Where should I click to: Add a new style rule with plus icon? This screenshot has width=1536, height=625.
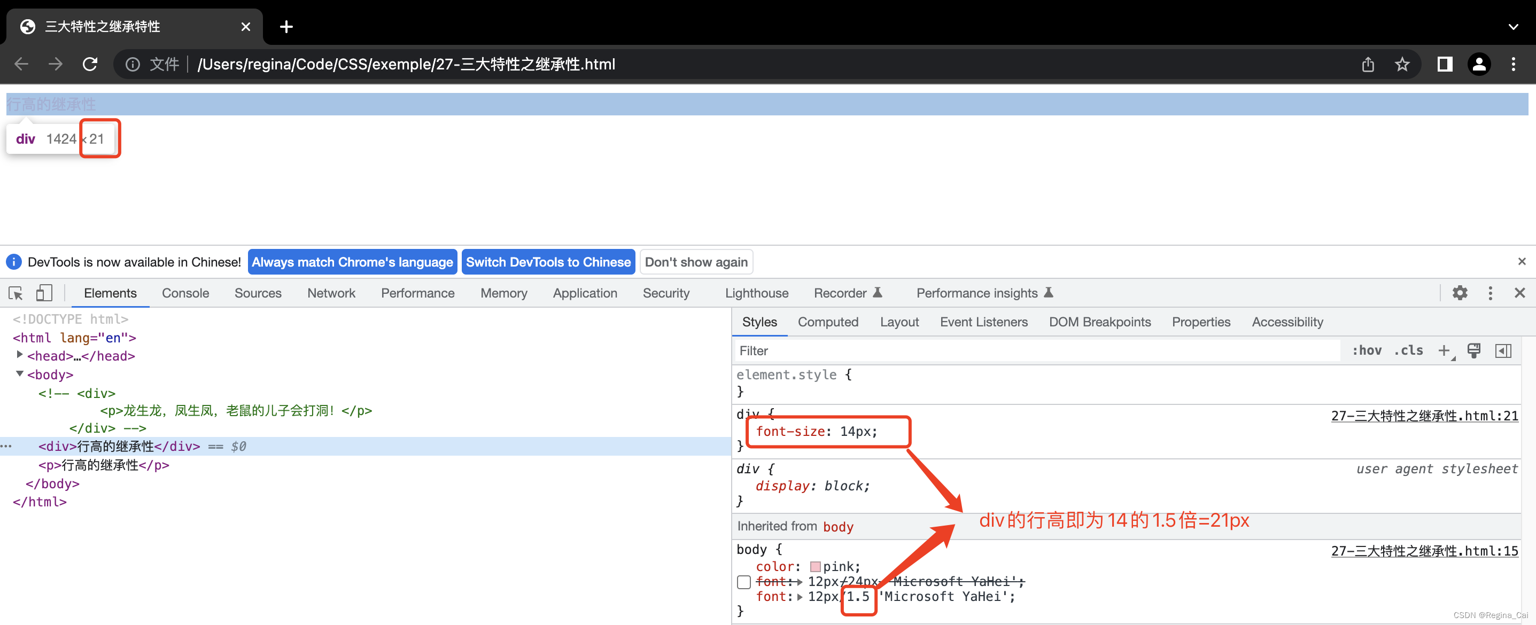[1444, 350]
